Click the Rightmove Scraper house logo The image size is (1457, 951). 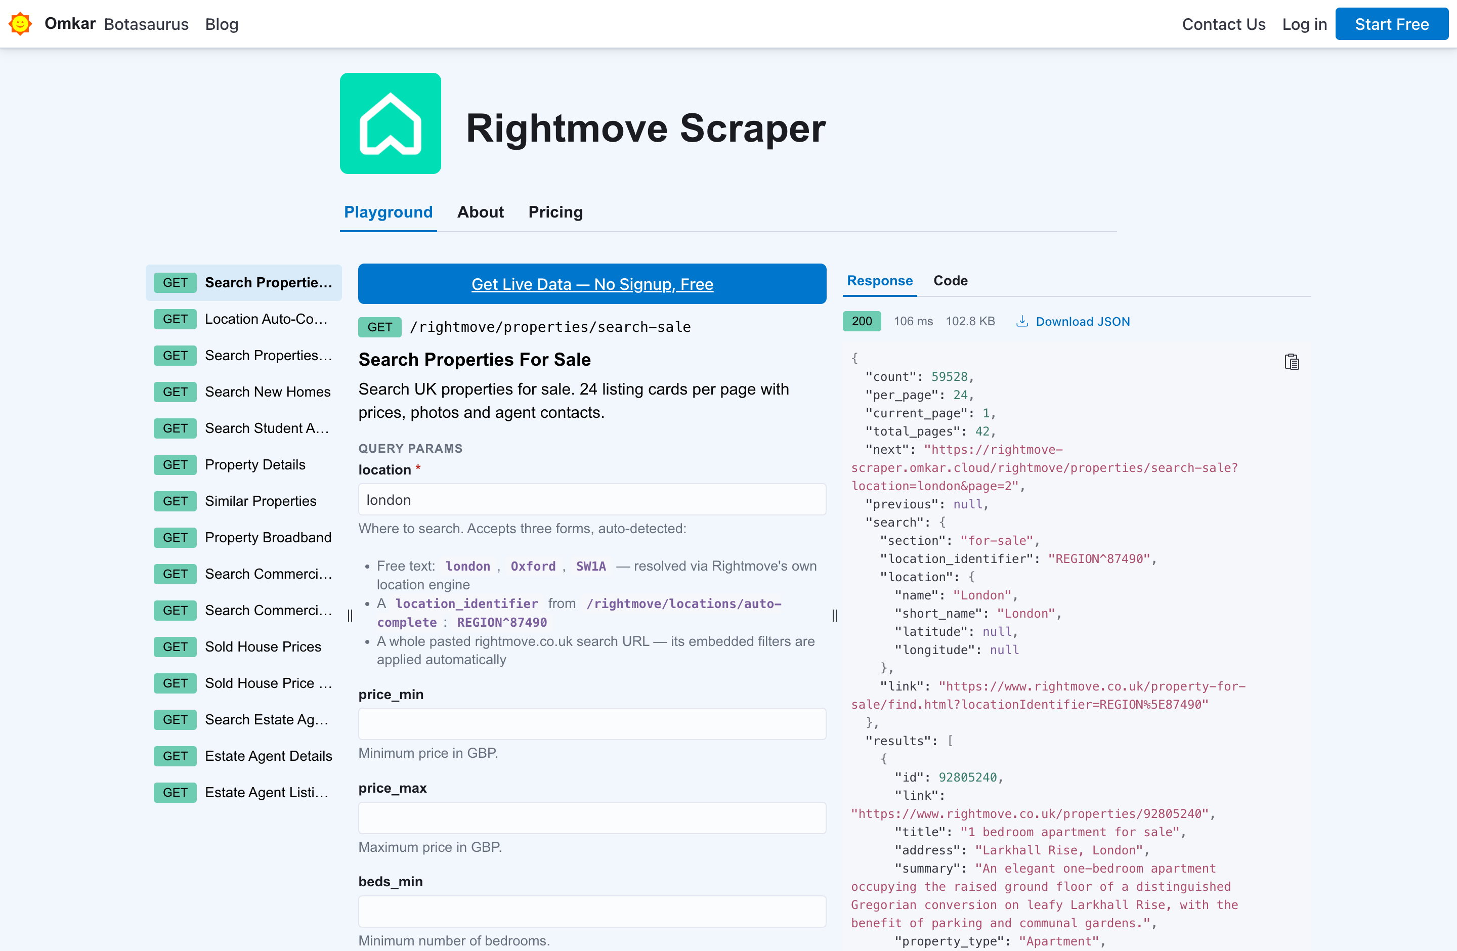pos(390,123)
